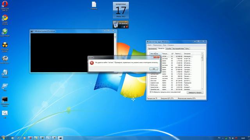Click the volume icon in the system tray
Viewport: 250px width, 140px height.
(x=233, y=138)
